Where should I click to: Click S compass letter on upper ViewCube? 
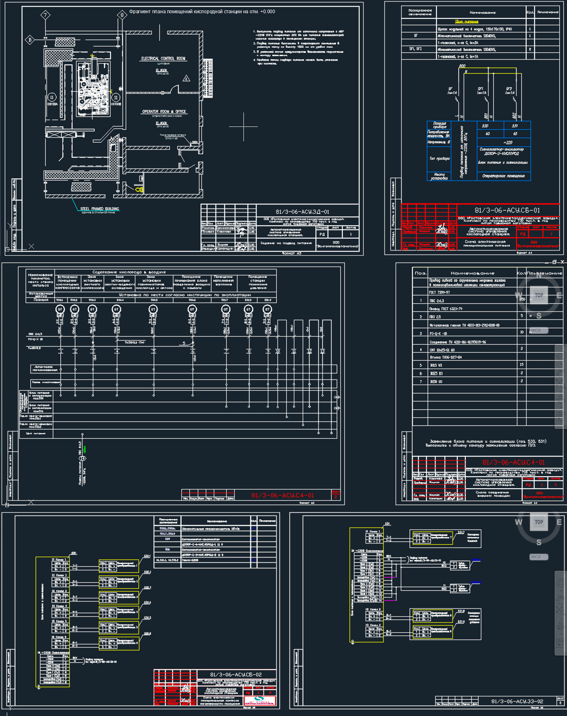(539, 316)
